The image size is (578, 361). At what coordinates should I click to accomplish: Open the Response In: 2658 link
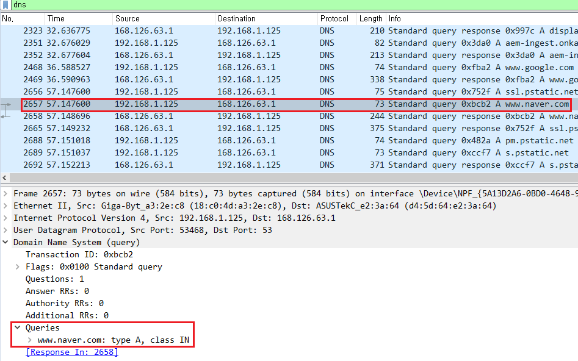72,352
